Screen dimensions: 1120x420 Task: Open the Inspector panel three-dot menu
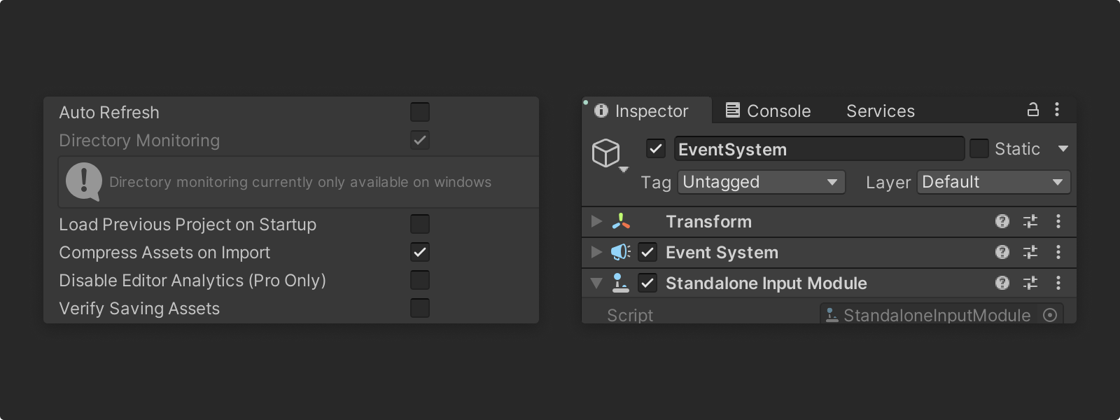1057,109
